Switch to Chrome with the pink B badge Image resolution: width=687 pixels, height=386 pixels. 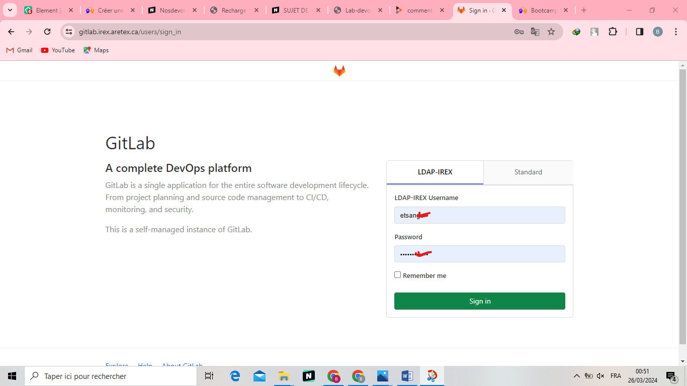pos(333,376)
